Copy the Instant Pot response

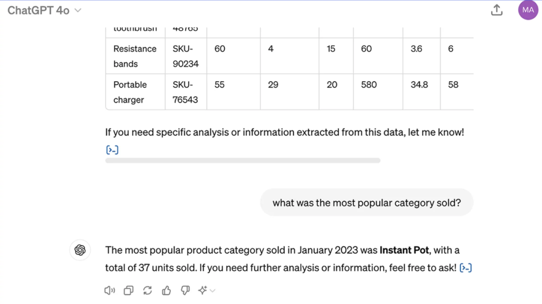tap(128, 290)
